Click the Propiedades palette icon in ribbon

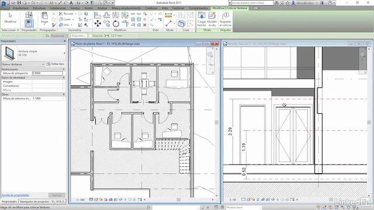29,23
